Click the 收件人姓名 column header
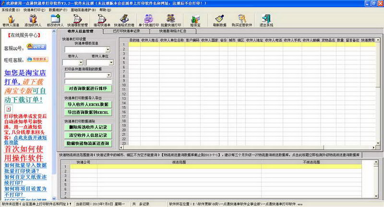 point(150,40)
